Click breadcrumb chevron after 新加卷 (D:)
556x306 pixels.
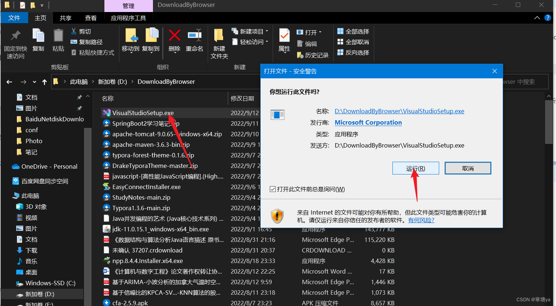[x=133, y=82]
